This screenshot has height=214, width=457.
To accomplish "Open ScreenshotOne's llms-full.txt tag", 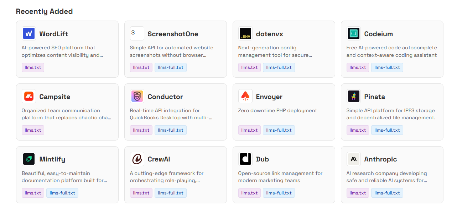I will pyautogui.click(x=171, y=67).
